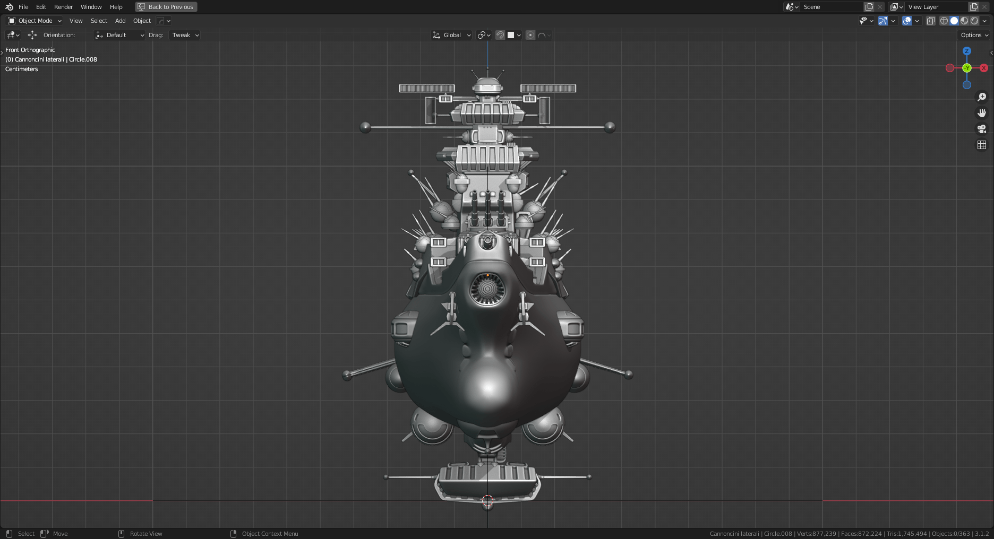Click the zoom magnifier viewport icon
The width and height of the screenshot is (994, 539).
982,97
